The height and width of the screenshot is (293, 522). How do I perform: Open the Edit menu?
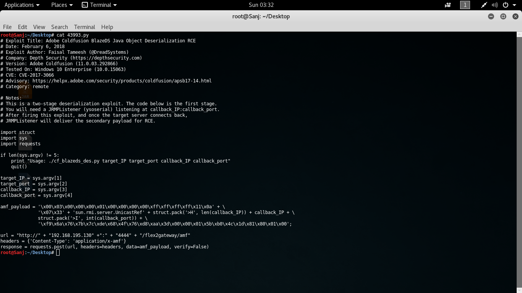tap(23, 27)
